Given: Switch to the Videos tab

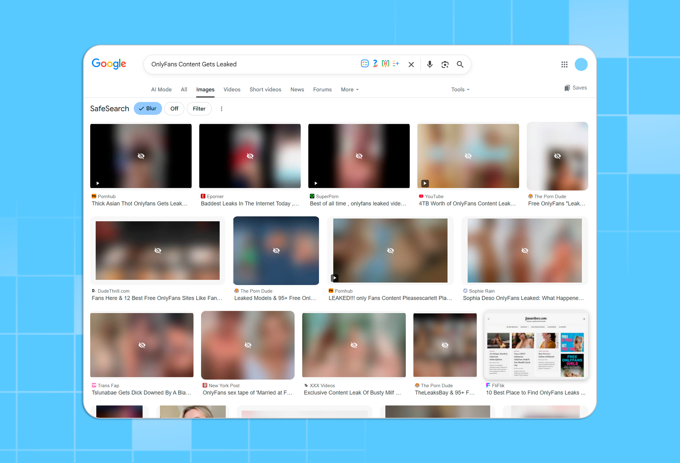Looking at the screenshot, I should tap(232, 90).
